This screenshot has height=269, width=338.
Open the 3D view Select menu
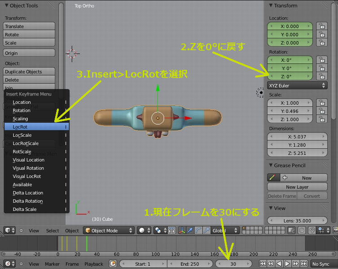pyautogui.click(x=53, y=230)
